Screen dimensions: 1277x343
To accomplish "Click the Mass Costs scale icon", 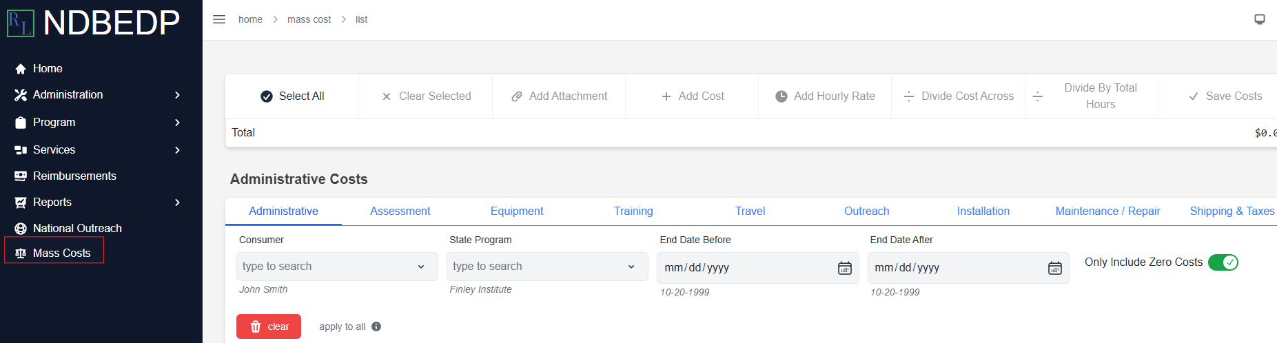I will pyautogui.click(x=21, y=253).
